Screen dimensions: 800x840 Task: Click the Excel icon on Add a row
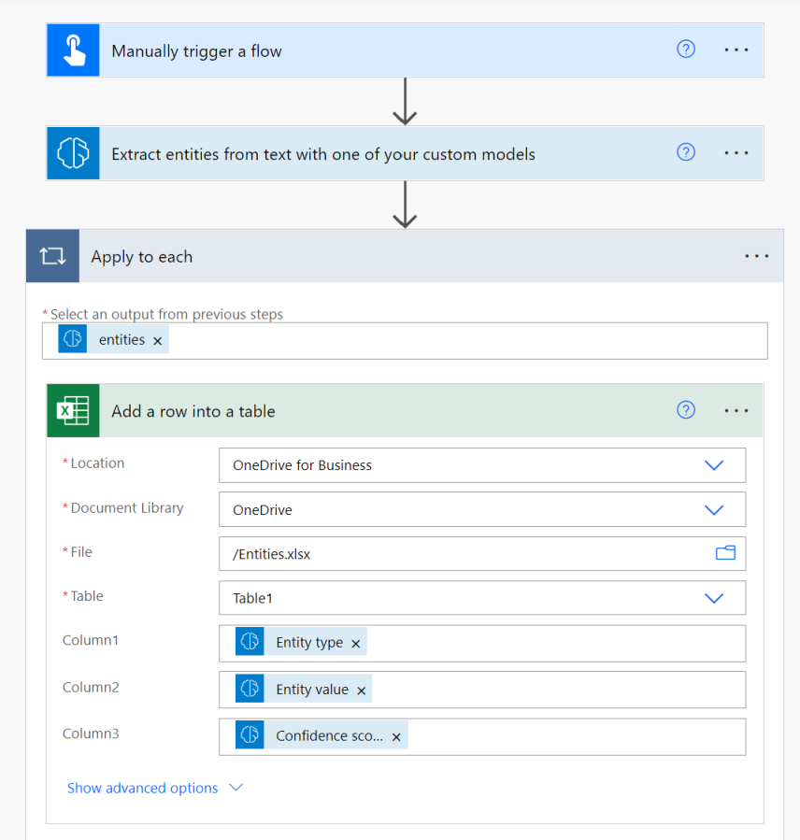(73, 409)
